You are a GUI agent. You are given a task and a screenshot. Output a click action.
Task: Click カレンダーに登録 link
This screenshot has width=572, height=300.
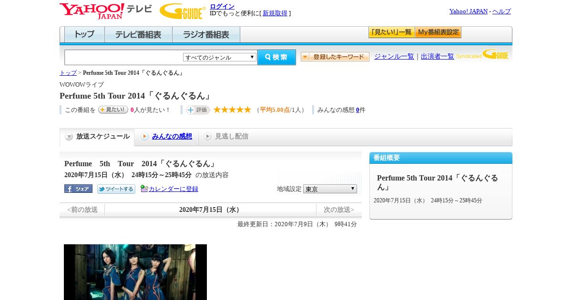coord(174,189)
